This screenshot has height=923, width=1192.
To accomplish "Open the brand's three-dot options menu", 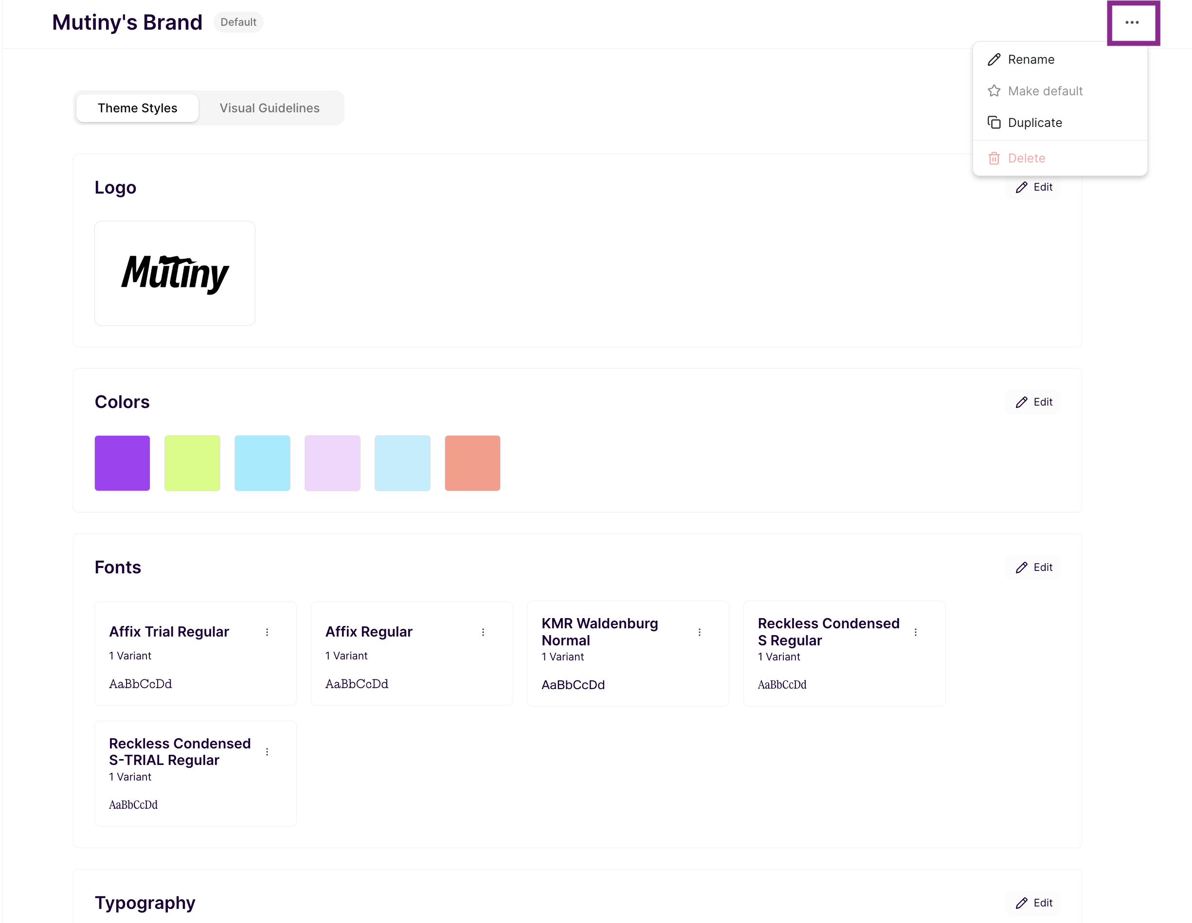I will click(1132, 22).
